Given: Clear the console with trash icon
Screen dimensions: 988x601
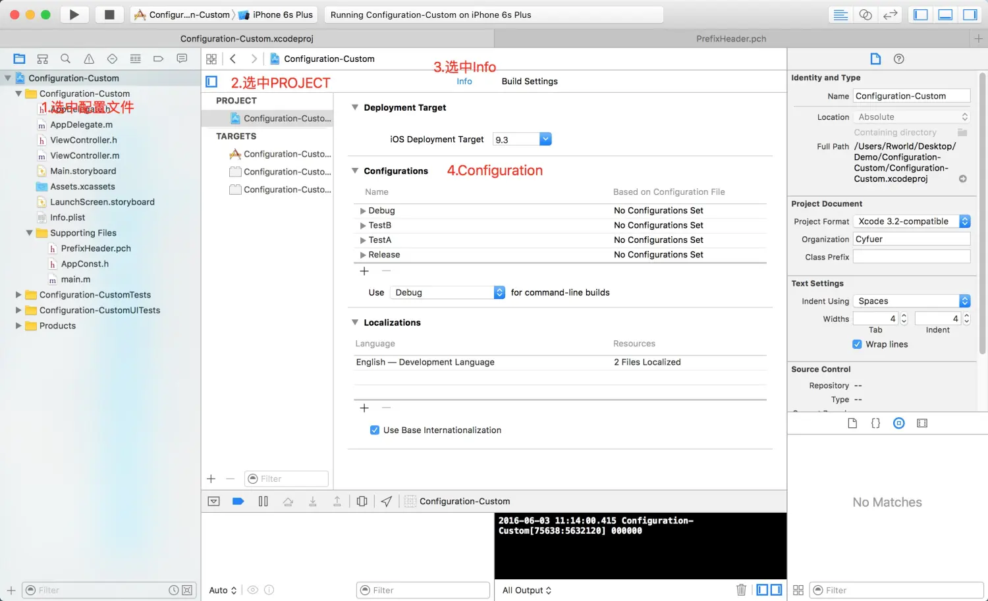Looking at the screenshot, I should click(x=741, y=590).
